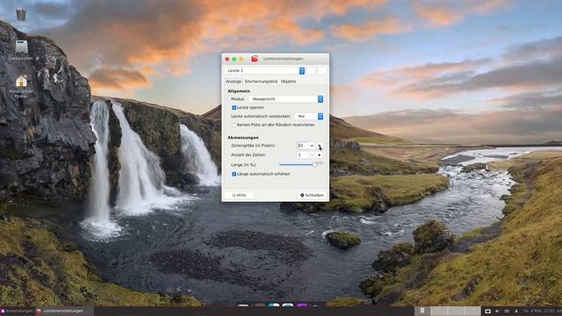Click the Hilfe button
Image resolution: width=562 pixels, height=316 pixels.
coord(239,195)
